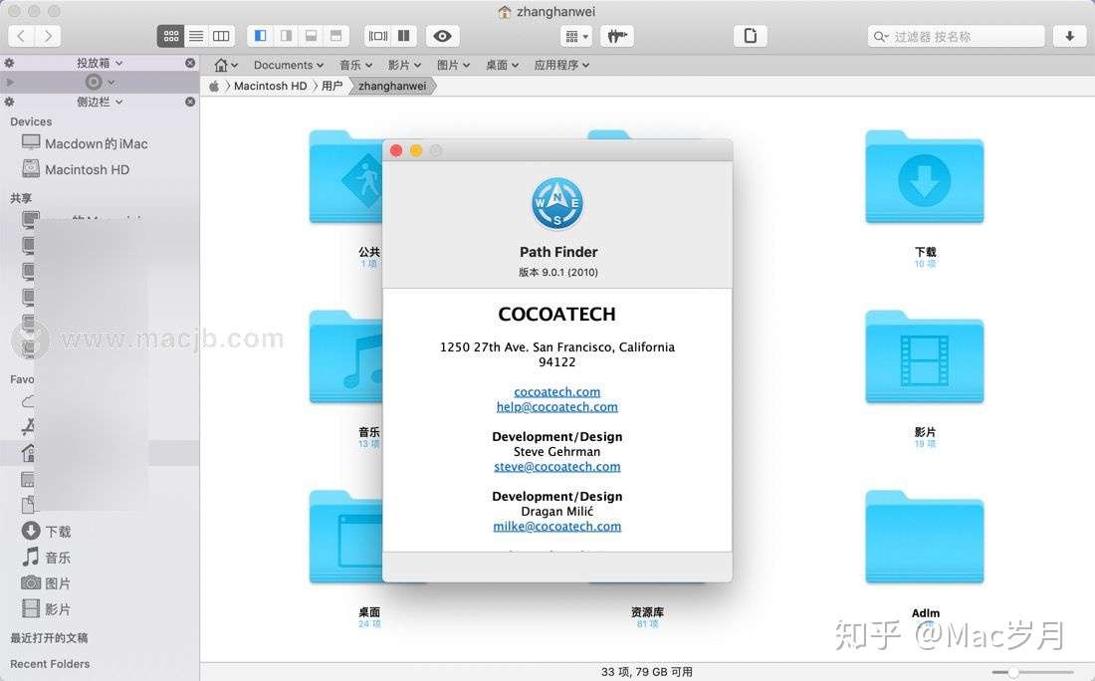Click the eye Quick Look button
The width and height of the screenshot is (1095, 681).
click(x=442, y=36)
